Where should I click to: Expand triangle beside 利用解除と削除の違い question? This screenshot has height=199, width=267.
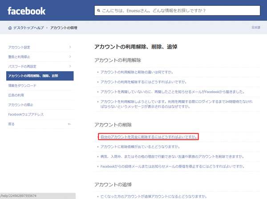point(98,72)
